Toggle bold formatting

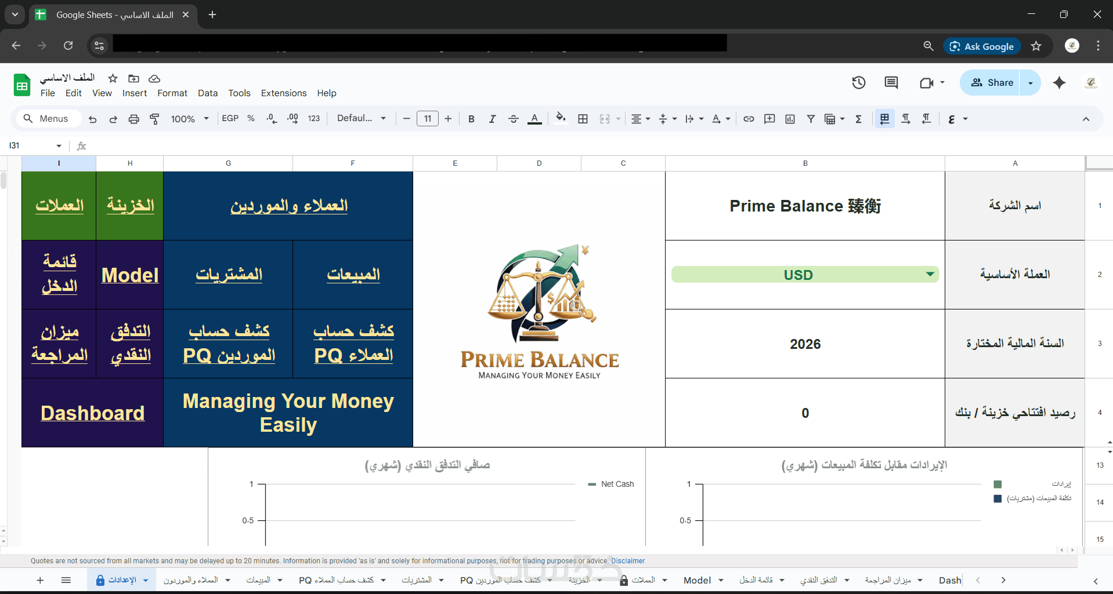click(471, 119)
